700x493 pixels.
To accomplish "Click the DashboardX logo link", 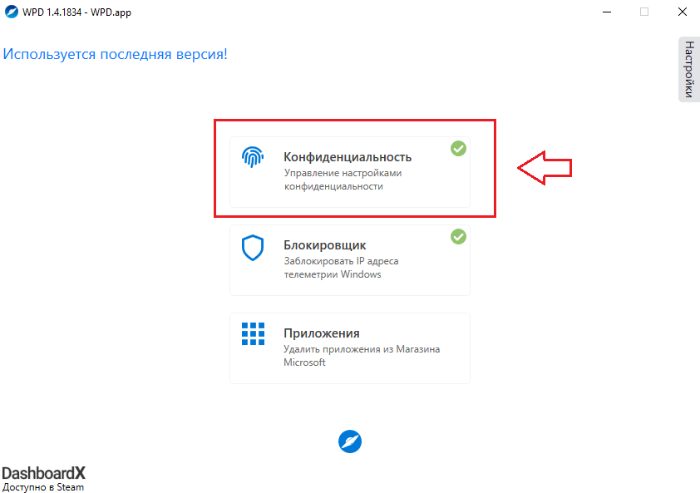I will pyautogui.click(x=43, y=473).
